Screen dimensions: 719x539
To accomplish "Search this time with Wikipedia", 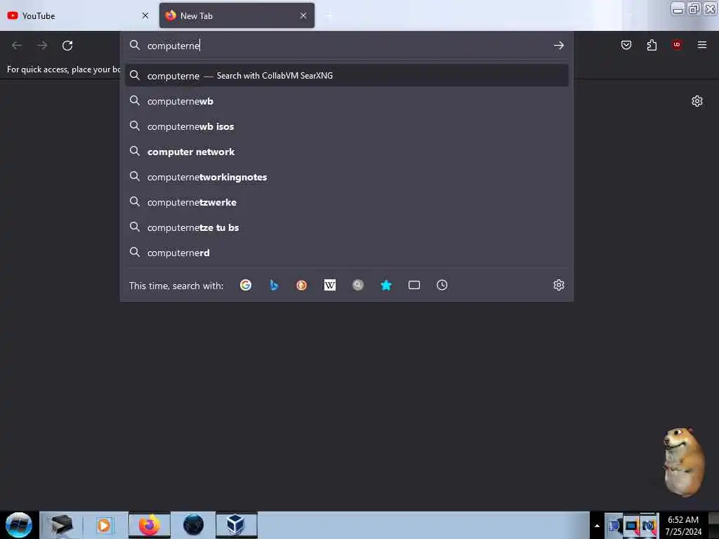I will pyautogui.click(x=330, y=285).
